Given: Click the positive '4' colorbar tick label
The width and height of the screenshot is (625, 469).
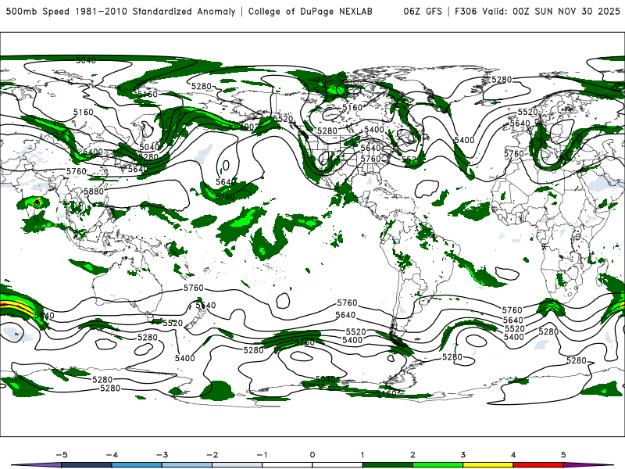Looking at the screenshot, I should [x=513, y=455].
